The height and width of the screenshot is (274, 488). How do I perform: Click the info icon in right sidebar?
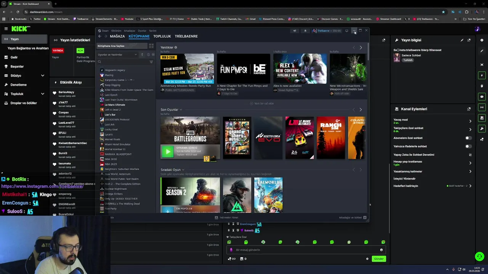pyautogui.click(x=482, y=40)
